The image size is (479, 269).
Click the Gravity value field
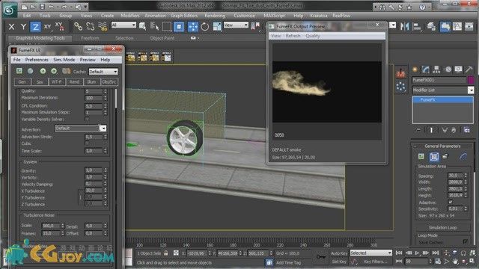94,170
